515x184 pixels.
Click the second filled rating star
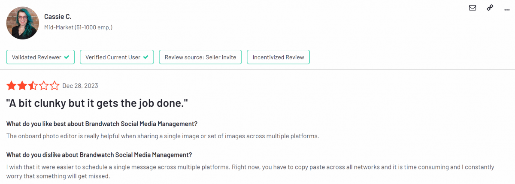click(22, 86)
